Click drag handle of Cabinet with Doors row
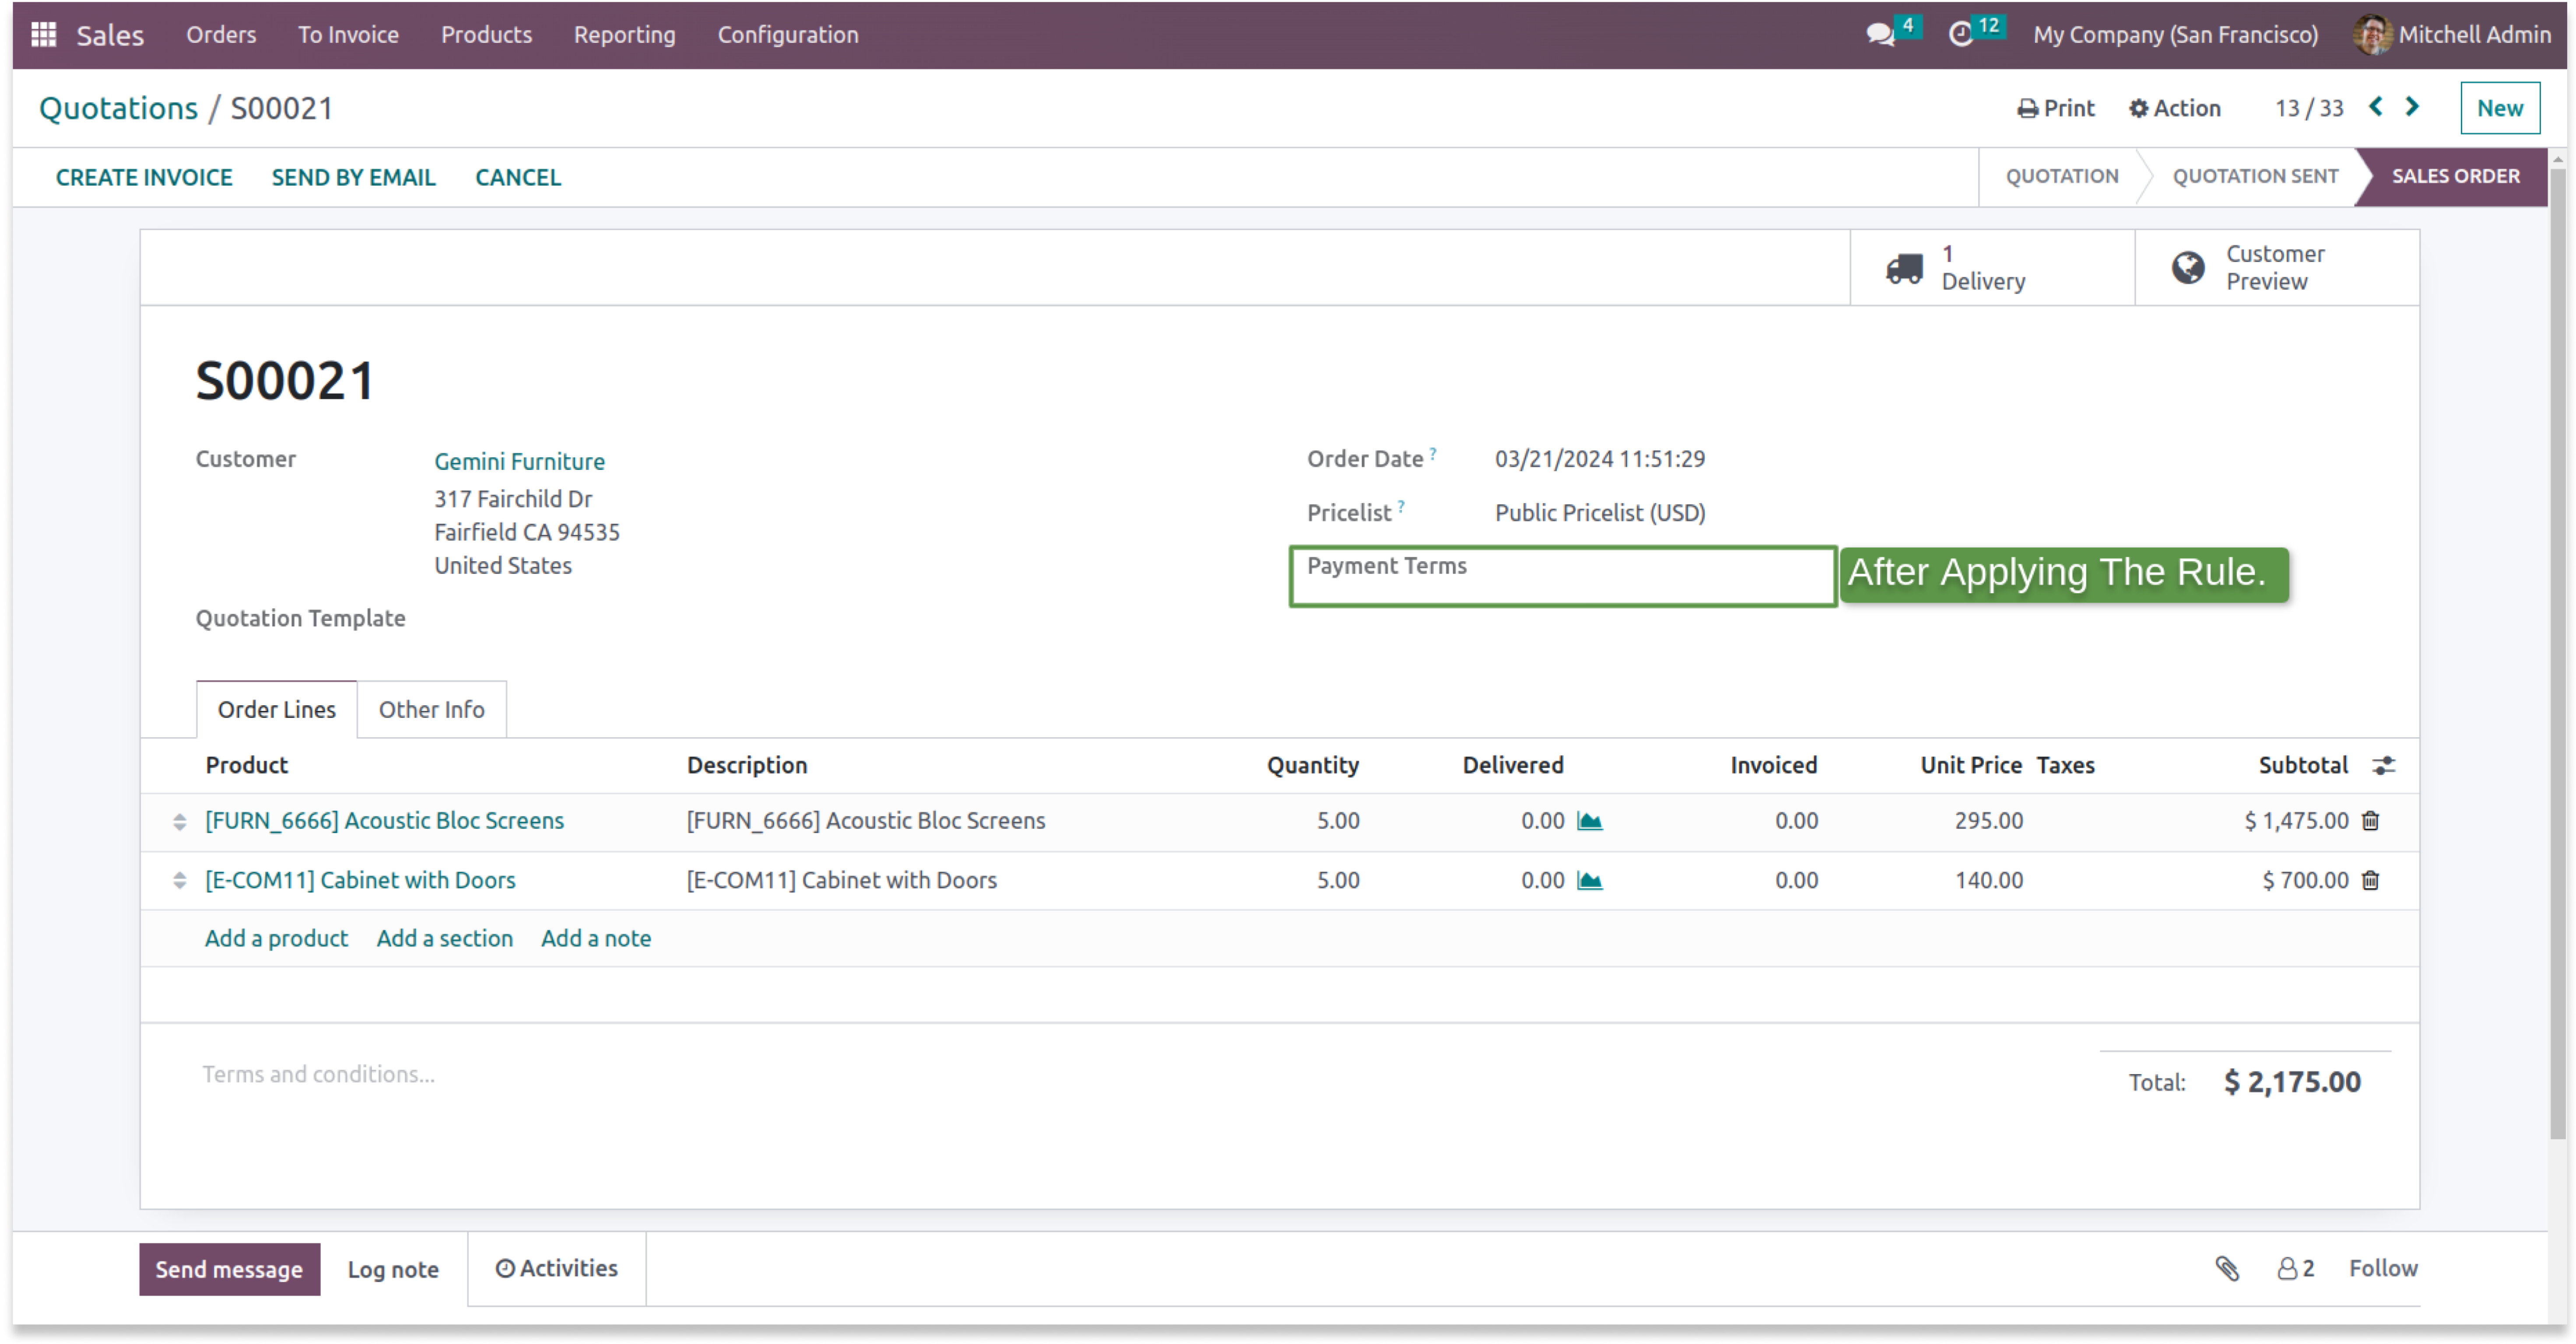The width and height of the screenshot is (2576, 1344). pyautogui.click(x=180, y=881)
